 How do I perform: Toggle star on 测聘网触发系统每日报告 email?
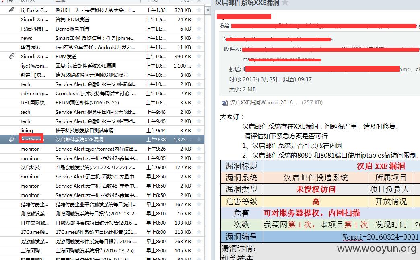coord(199,213)
